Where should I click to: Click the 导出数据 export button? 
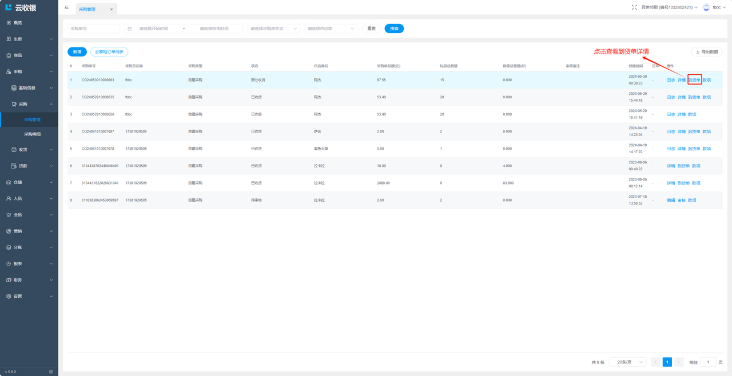click(707, 52)
